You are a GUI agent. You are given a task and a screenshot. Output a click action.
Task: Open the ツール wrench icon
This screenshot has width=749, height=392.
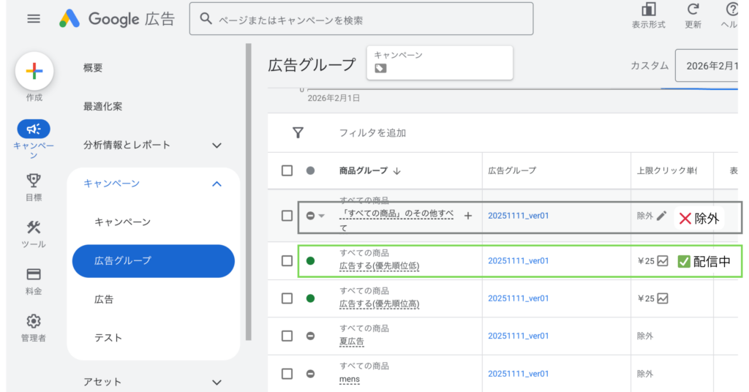click(x=34, y=227)
